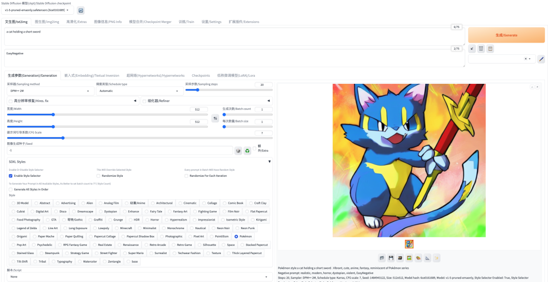Clear the styles dropdown with the X
The image size is (548, 282).
525,59
